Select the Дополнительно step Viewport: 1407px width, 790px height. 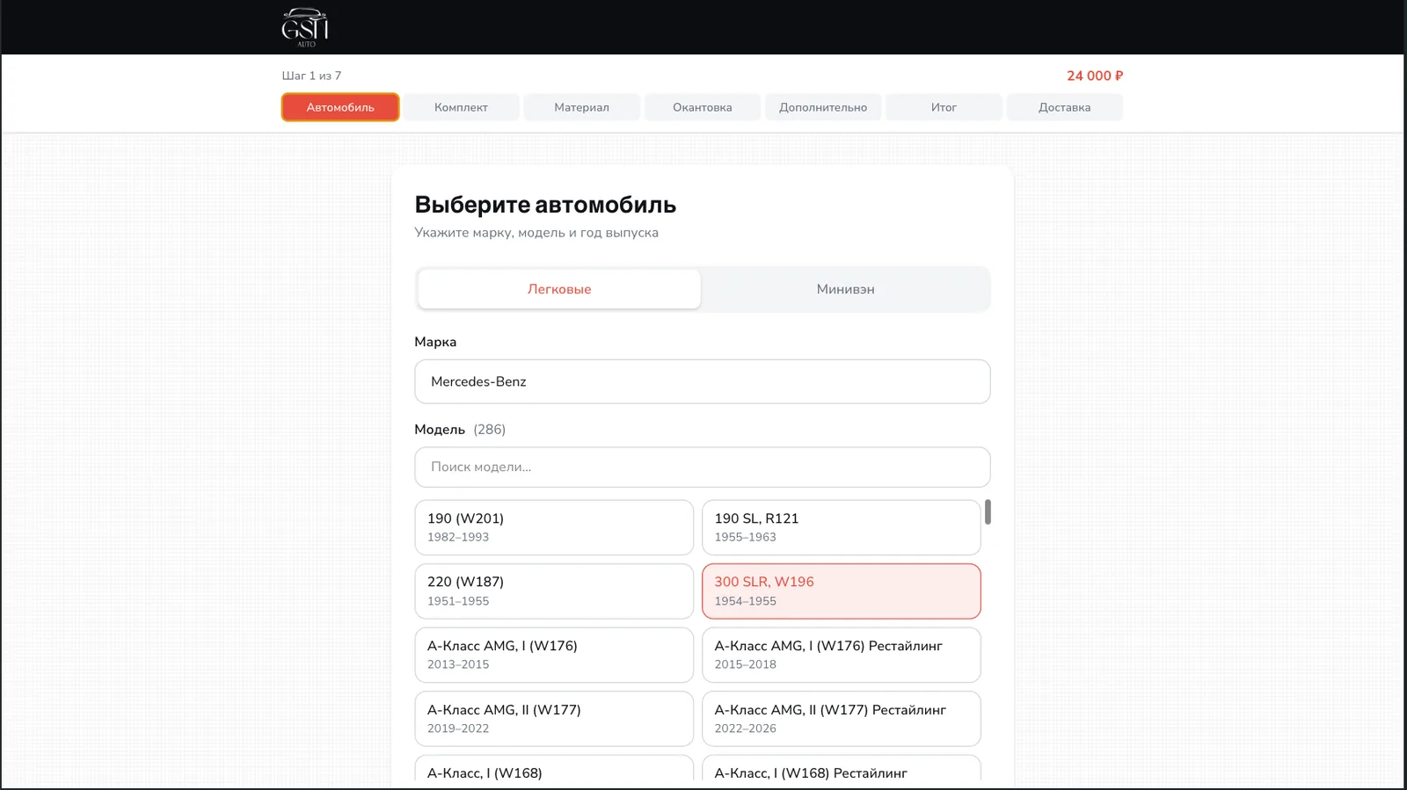[823, 107]
